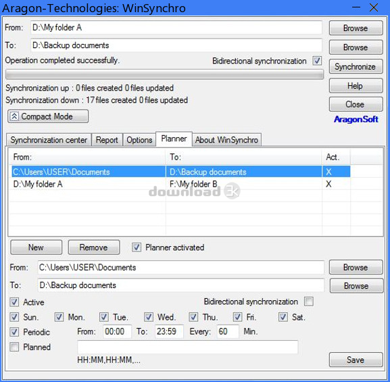The height and width of the screenshot is (382, 390).
Task: Disable the Planner activated checkbox
Action: coord(137,247)
